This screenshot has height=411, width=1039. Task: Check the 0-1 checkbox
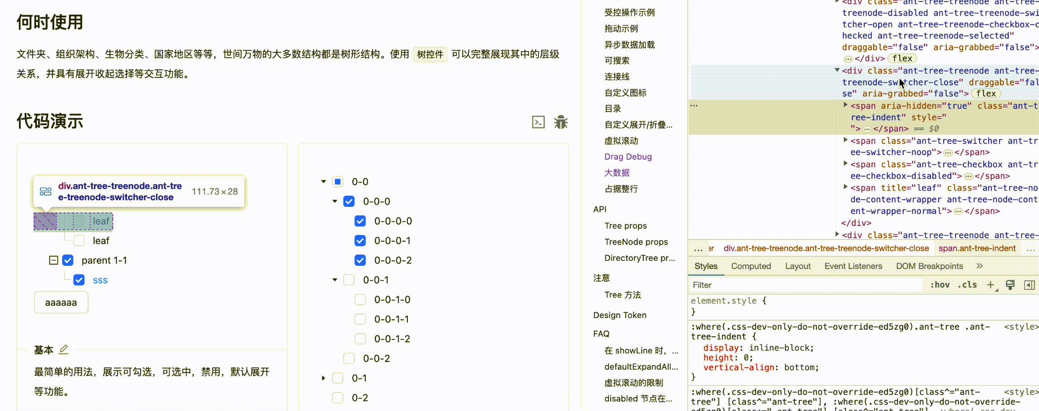[x=337, y=378]
